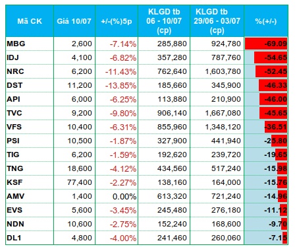This screenshot has width=297, height=247.
Task: Click the KLGD tb 29/06 - 03/07 header
Action: pos(217,21)
